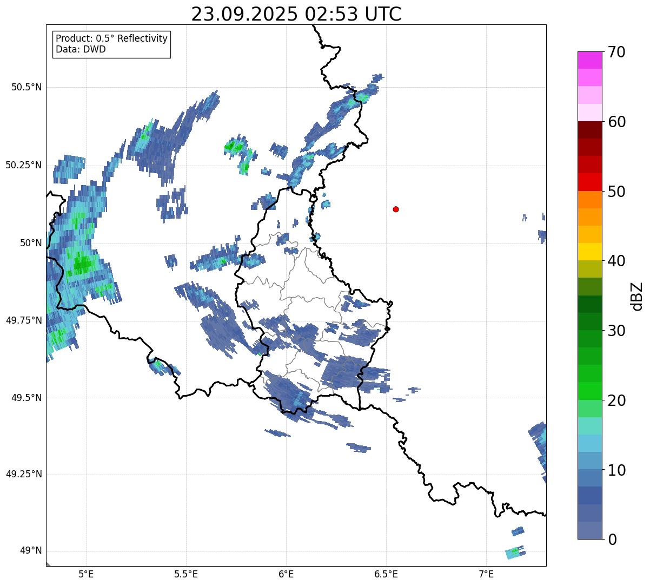Click the 'Data: DWD' label
This screenshot has height=585, width=650.
click(81, 50)
